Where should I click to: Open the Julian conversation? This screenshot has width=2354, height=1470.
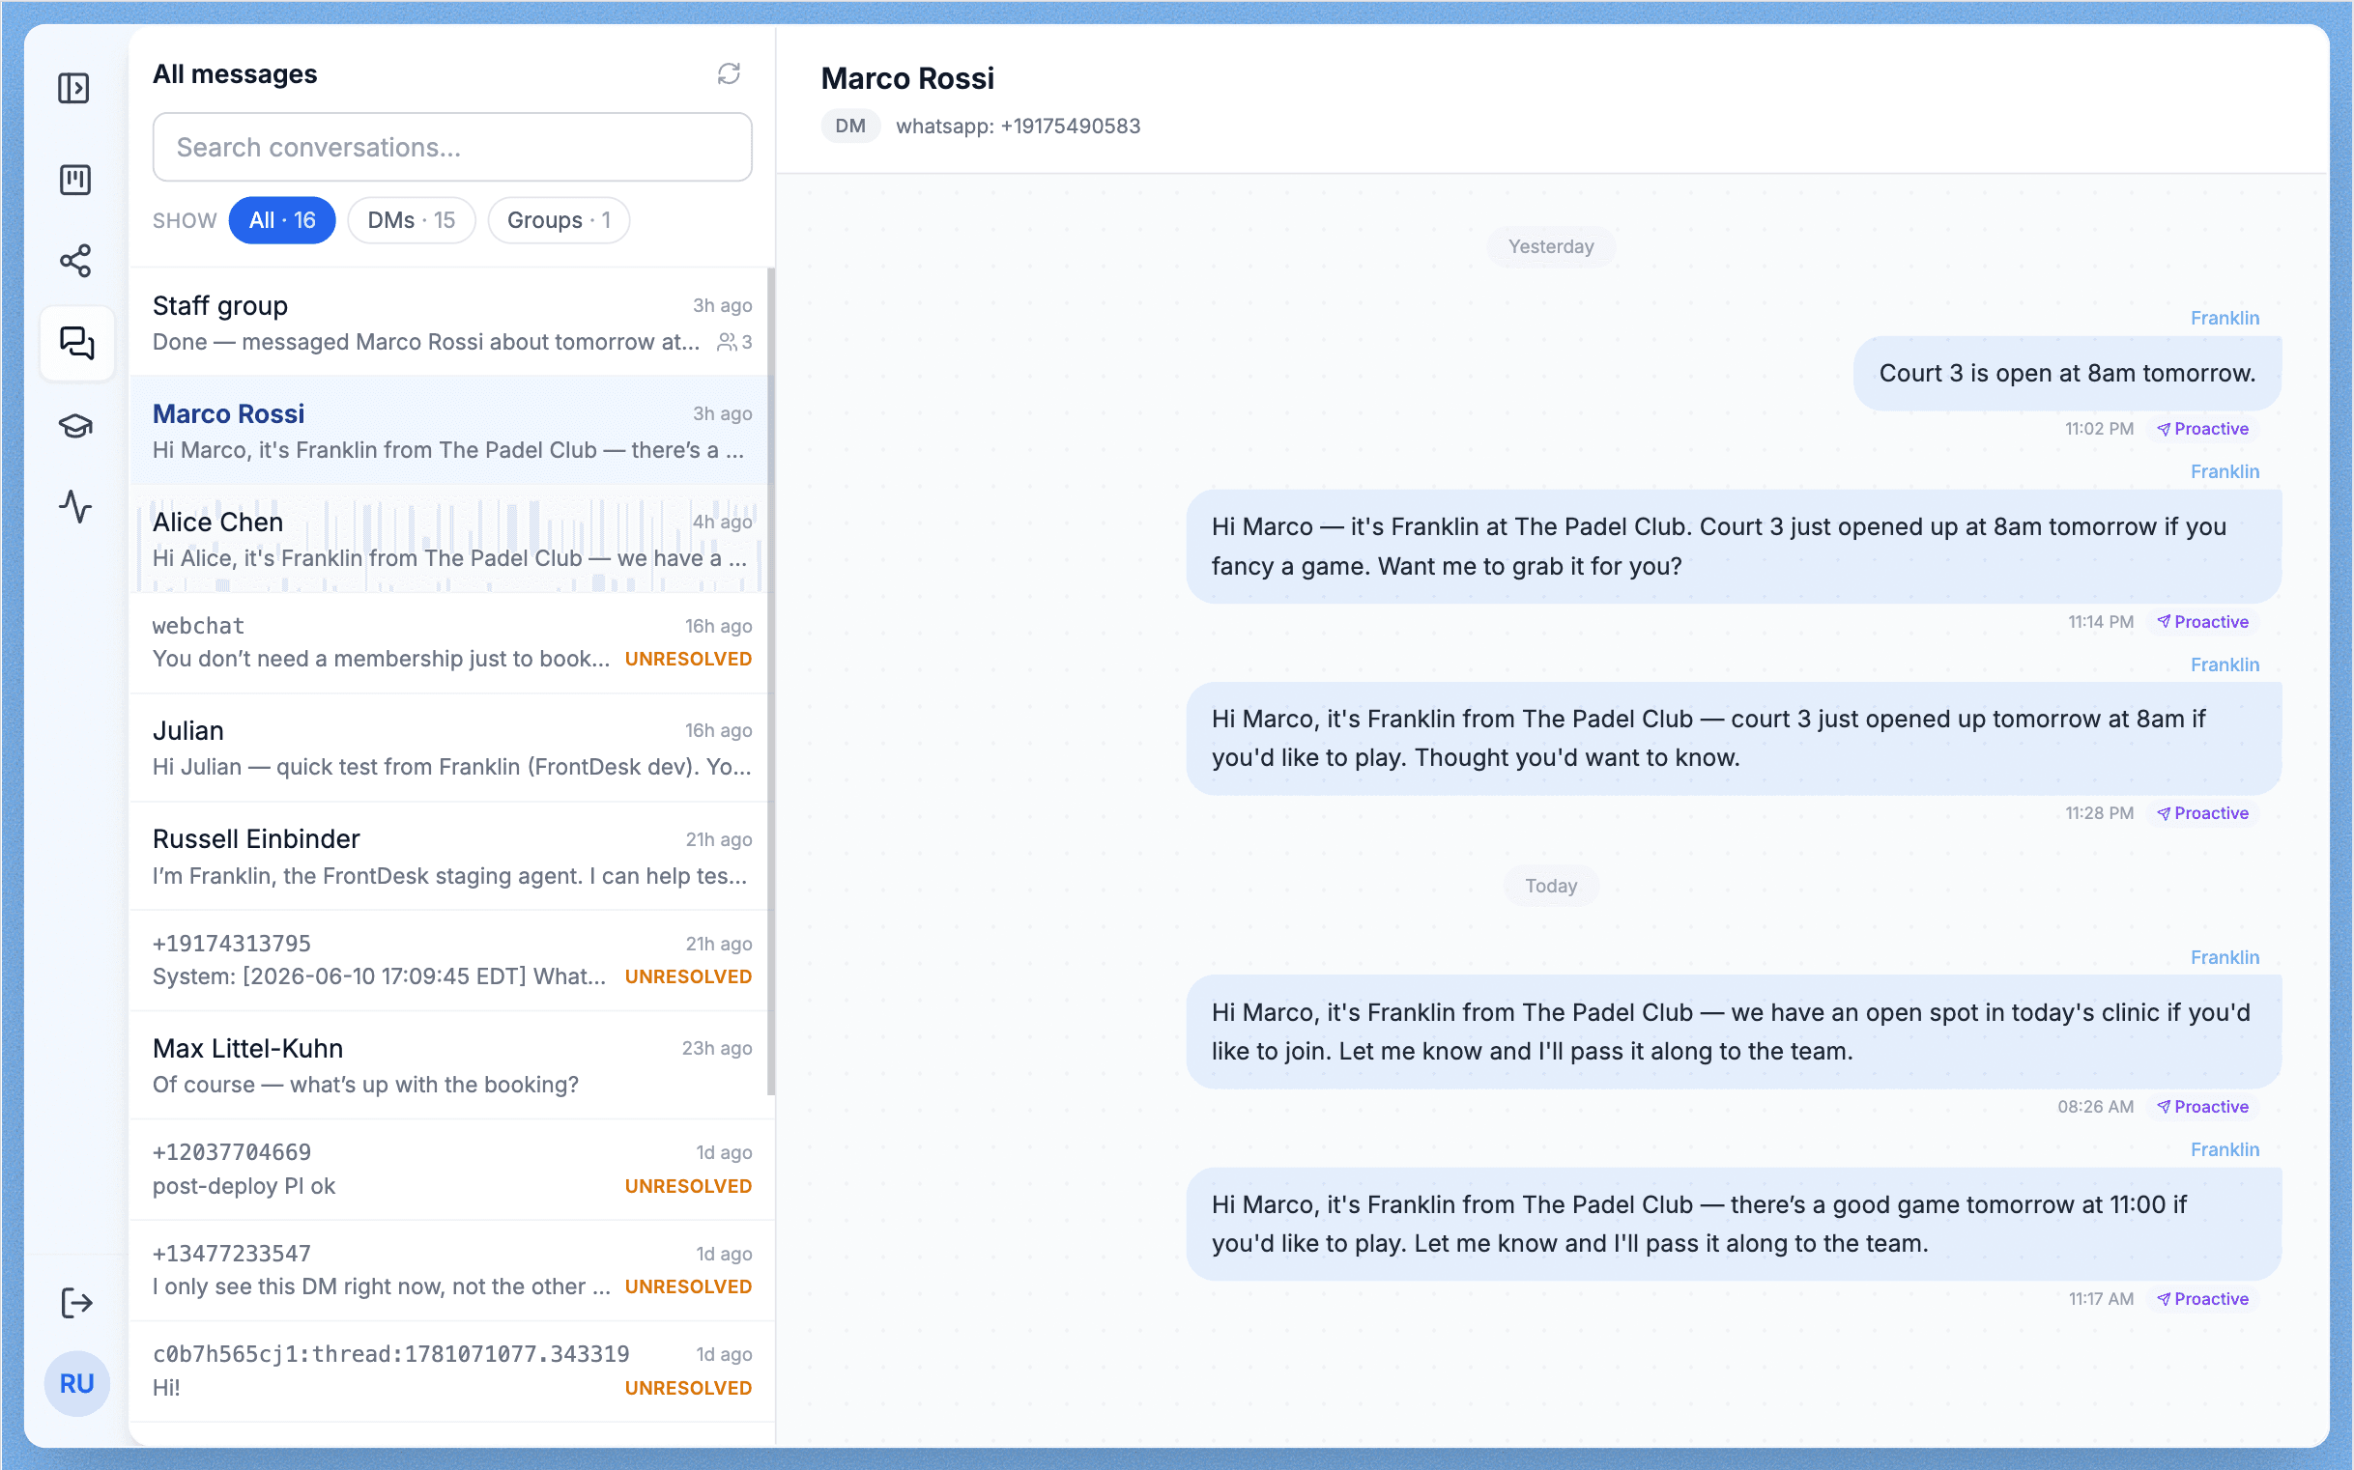coord(448,748)
